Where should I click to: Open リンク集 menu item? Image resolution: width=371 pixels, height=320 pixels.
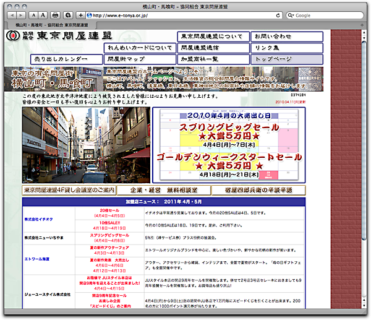(x=287, y=48)
